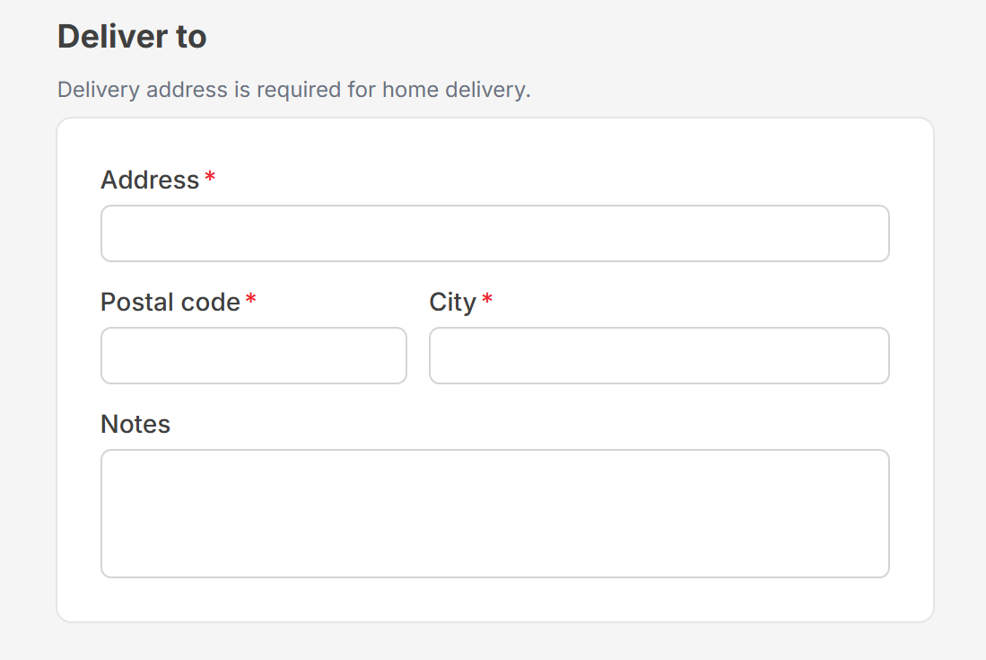Click the word "Delivery" starting the helper text
986x660 pixels.
[98, 91]
